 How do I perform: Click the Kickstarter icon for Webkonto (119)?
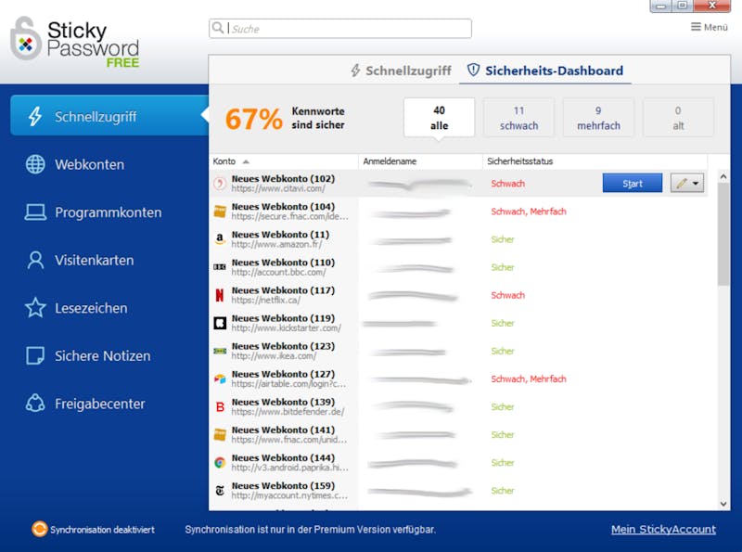[x=220, y=323]
